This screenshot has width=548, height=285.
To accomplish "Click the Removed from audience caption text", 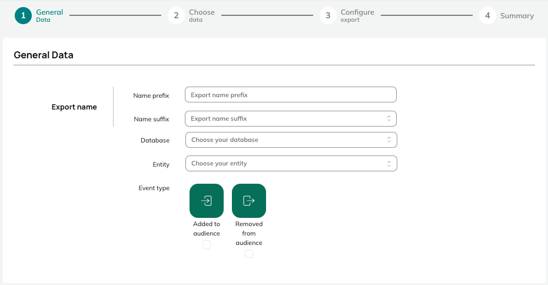I will click(x=249, y=233).
